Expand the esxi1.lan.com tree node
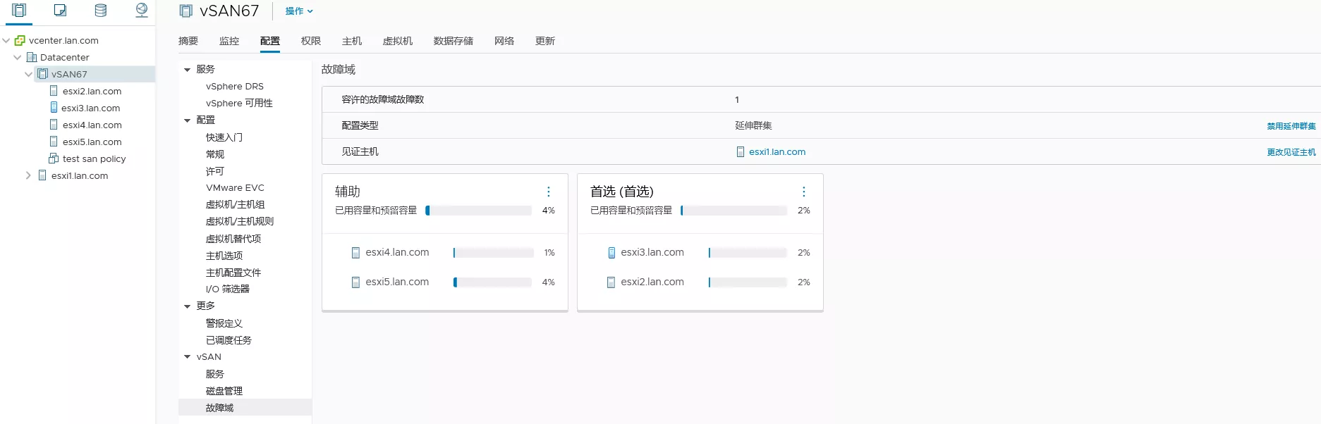 coord(28,175)
